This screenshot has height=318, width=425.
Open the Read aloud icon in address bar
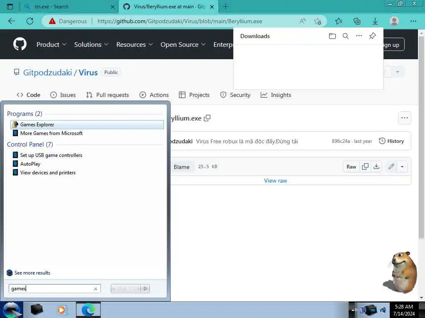(303, 21)
